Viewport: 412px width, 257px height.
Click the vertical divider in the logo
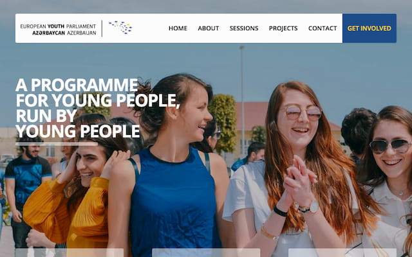pyautogui.click(x=102, y=28)
